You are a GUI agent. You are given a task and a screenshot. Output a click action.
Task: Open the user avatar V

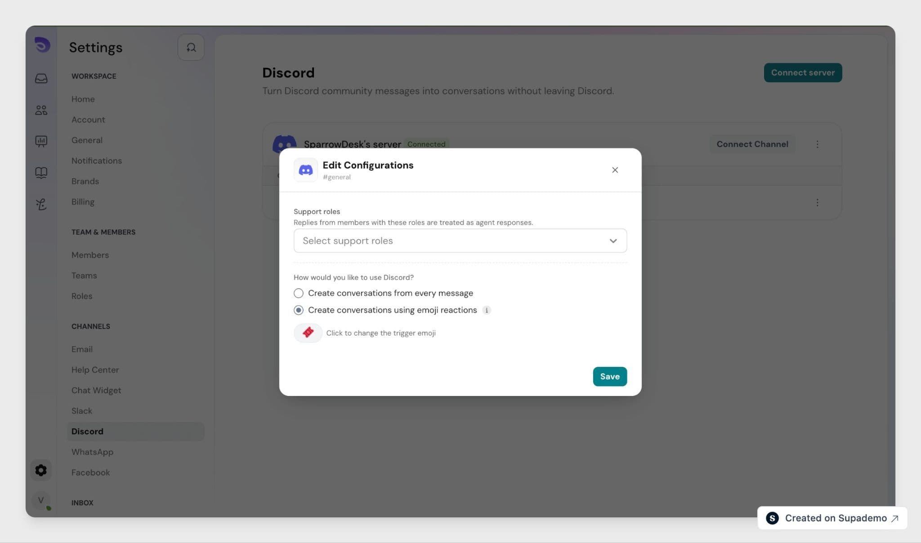tap(41, 500)
